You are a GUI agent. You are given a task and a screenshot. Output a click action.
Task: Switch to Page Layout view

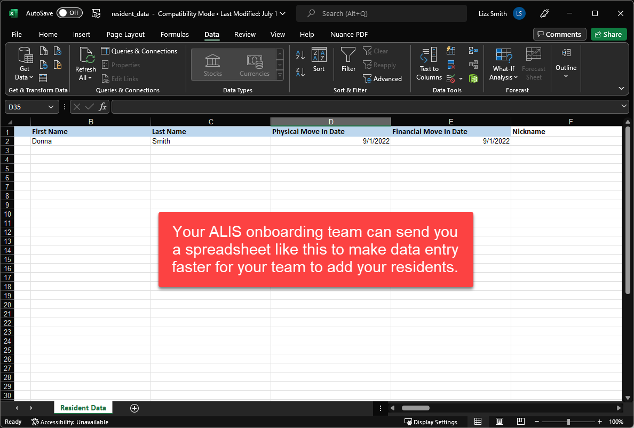[500, 422]
